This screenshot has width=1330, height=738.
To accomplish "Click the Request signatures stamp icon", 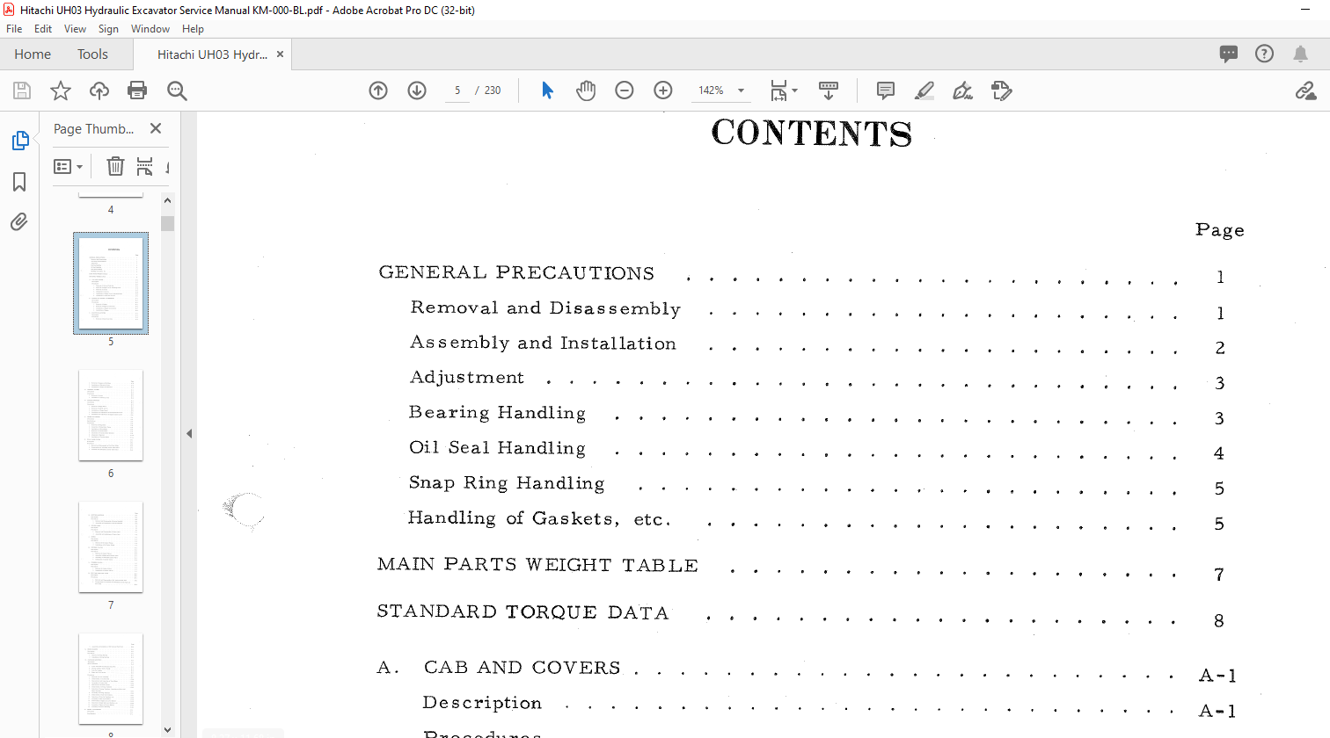I will coord(1002,90).
